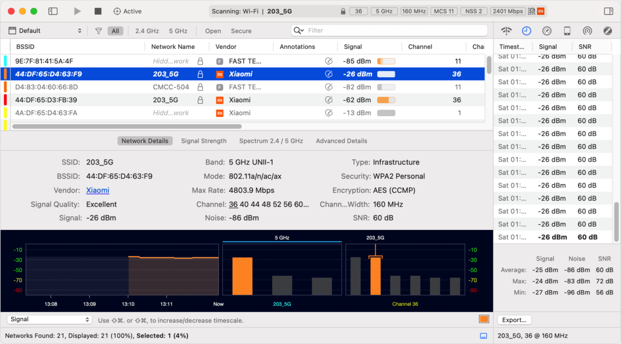Toggle the right inspector panel icon
This screenshot has width=621, height=344.
click(608, 11)
